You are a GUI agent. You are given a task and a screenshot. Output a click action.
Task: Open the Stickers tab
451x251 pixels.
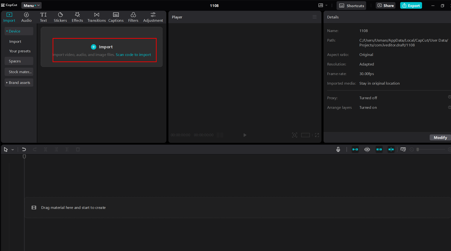(x=60, y=17)
